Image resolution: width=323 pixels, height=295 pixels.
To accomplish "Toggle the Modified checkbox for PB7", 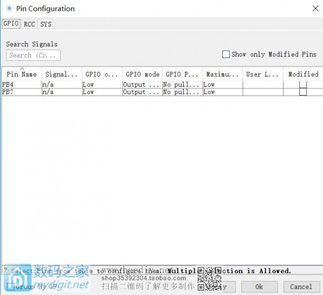I will [303, 92].
